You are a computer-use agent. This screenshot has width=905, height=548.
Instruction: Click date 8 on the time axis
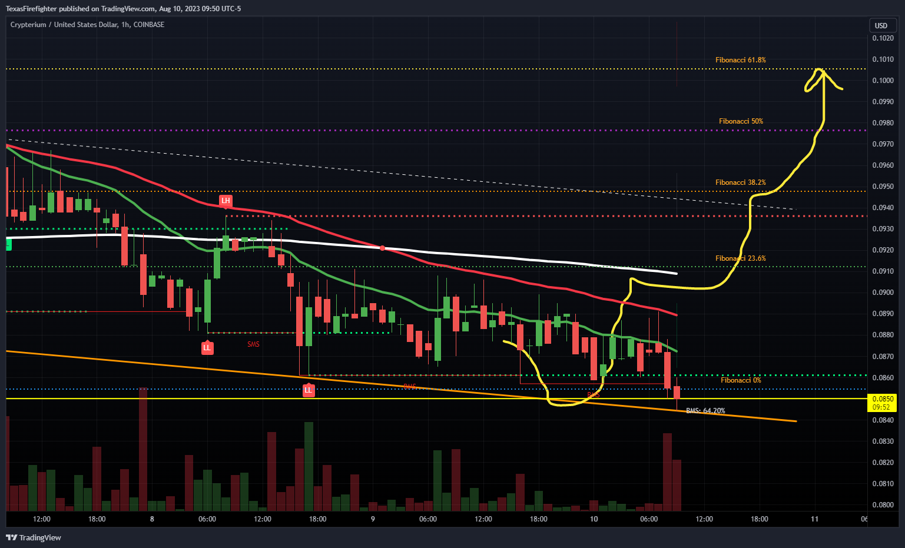click(152, 519)
